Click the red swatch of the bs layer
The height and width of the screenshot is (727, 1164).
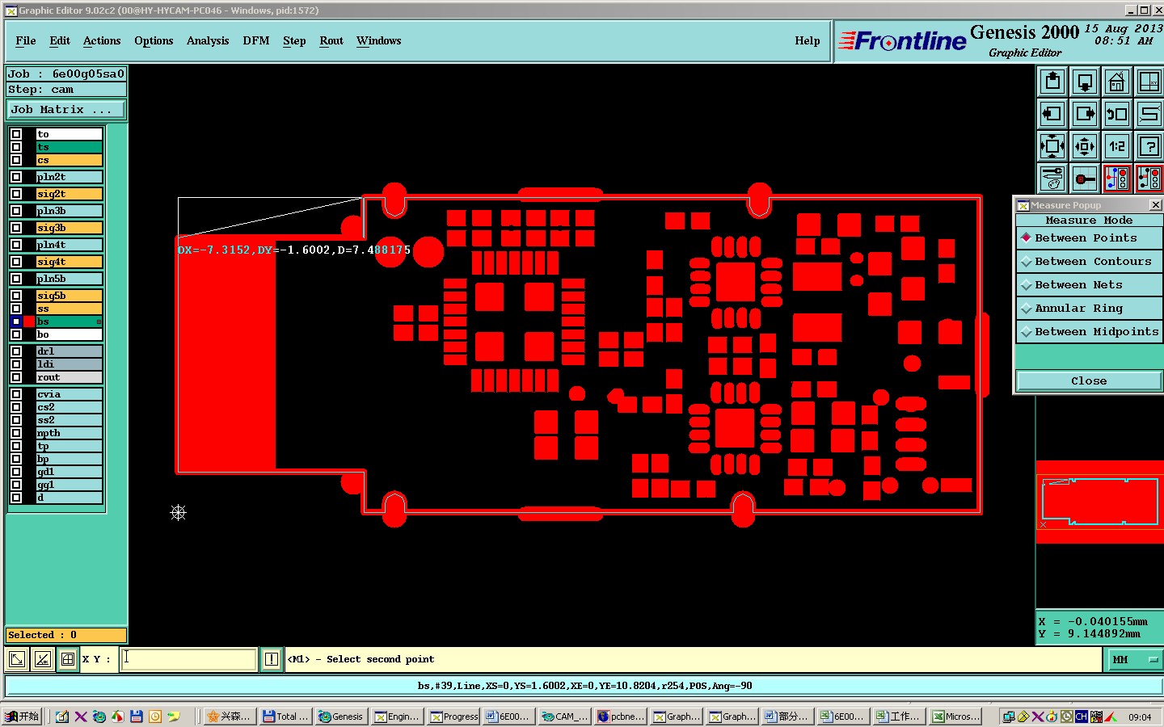(x=29, y=321)
